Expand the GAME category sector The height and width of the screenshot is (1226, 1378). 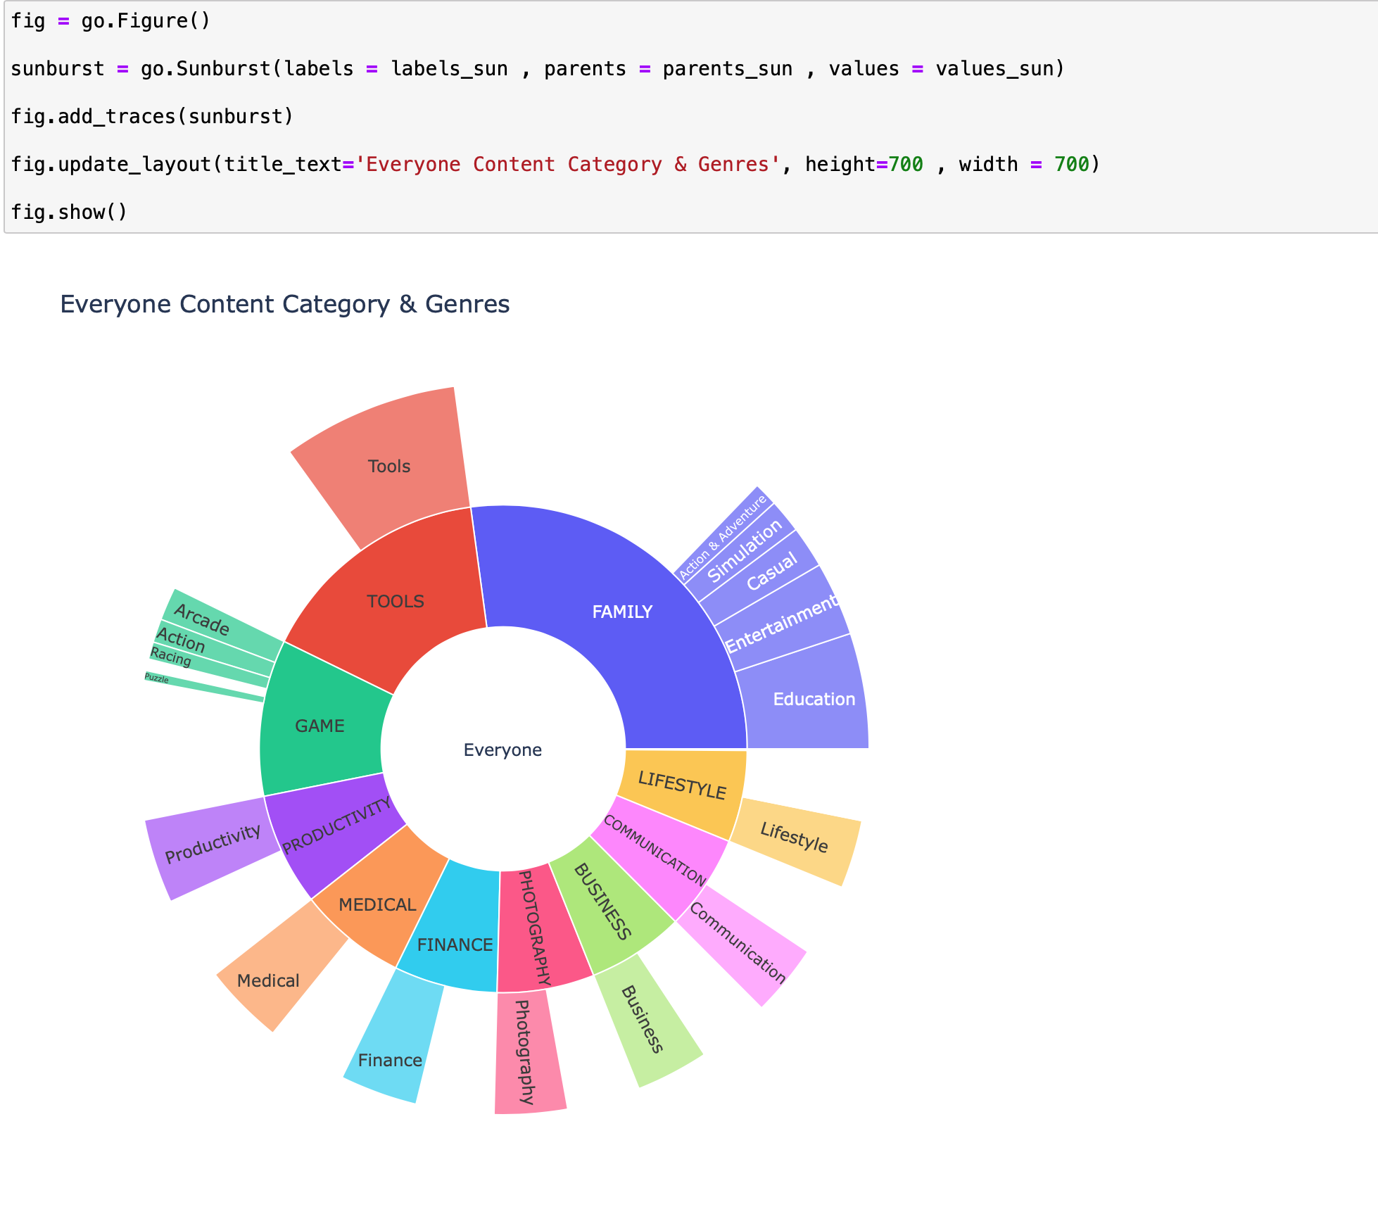[x=320, y=726]
